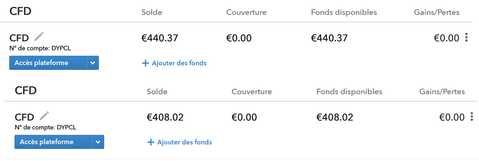Click the pencil edit icon for the €440.37 account
Viewport: 479px width, 161px height.
point(39,37)
